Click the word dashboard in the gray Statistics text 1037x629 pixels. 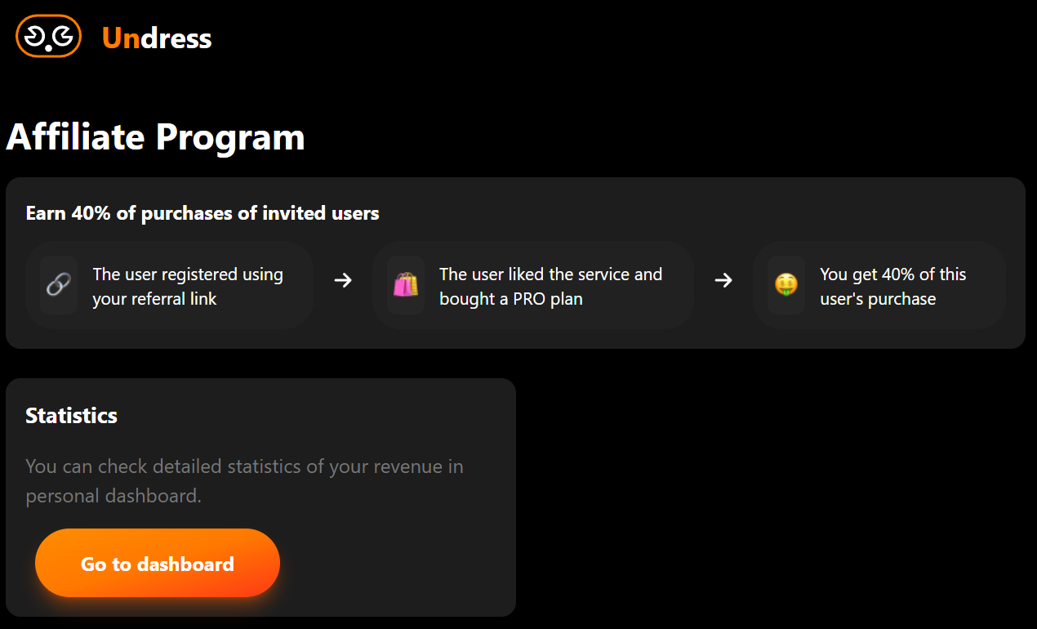154,495
